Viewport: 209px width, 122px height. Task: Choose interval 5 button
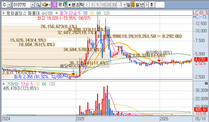point(97,5)
